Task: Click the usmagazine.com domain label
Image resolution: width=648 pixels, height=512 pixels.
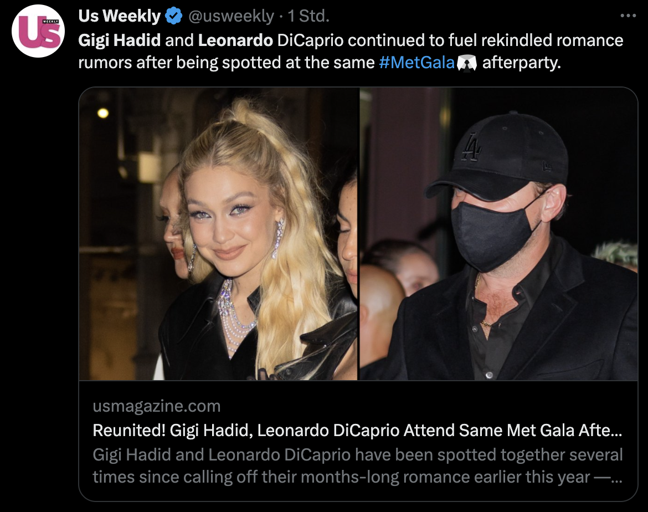Action: (157, 406)
